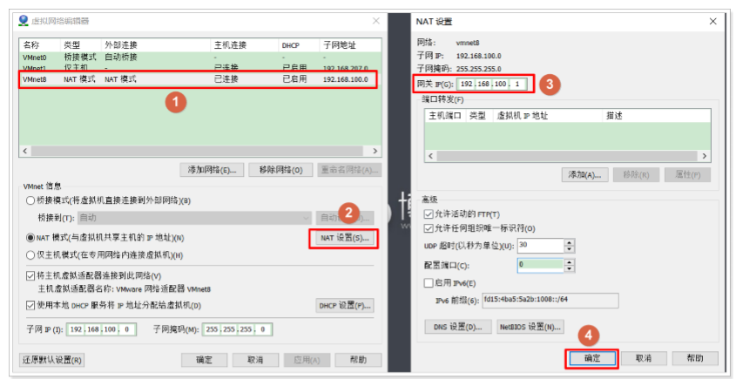736x386 pixels.
Task: Click the 添加网络(E)... button
Action: (212, 170)
